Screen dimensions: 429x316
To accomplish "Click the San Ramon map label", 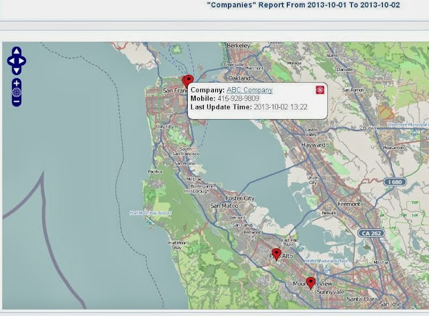I will [353, 90].
